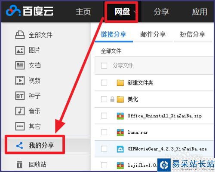215x172 pixels.
Task: Click the 我的分享 share icon
Action: pos(19,145)
